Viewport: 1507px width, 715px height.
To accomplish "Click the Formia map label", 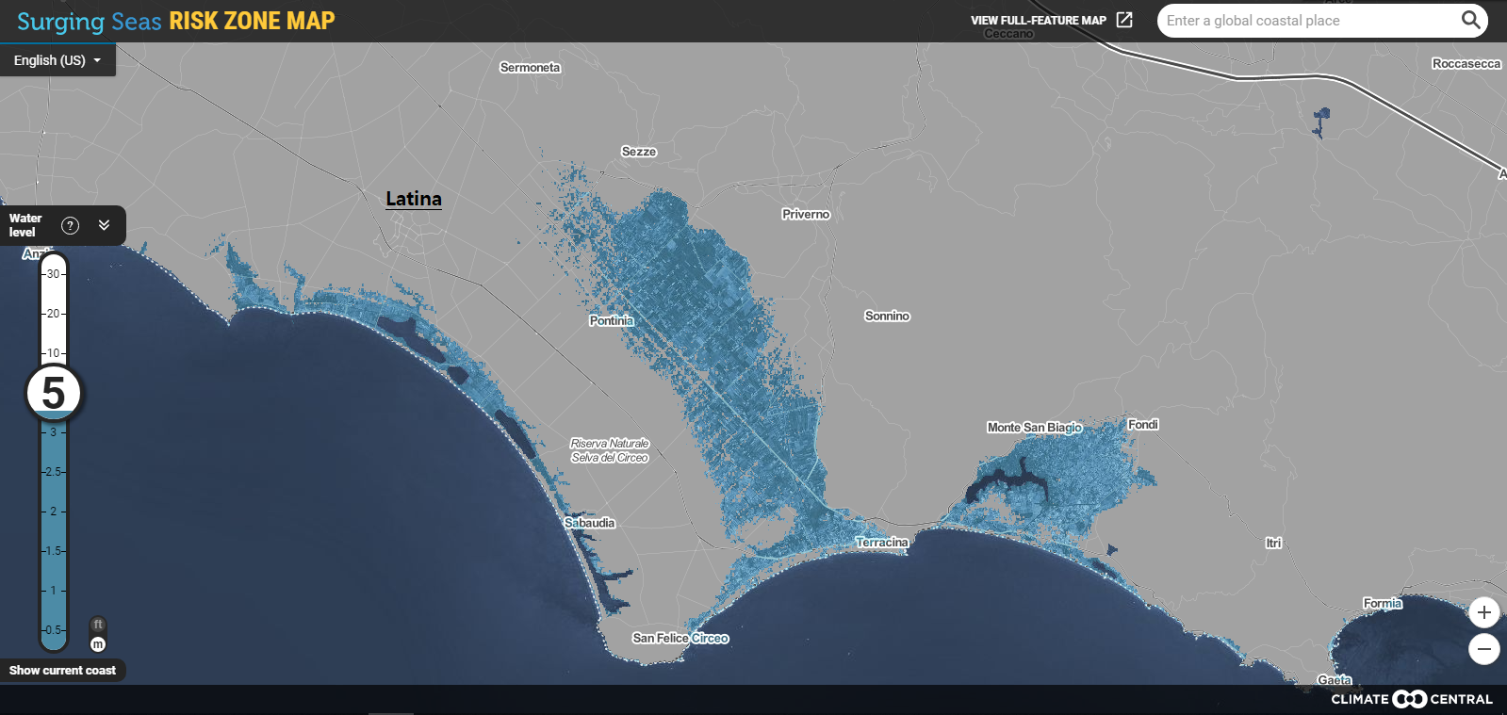I will [1383, 604].
